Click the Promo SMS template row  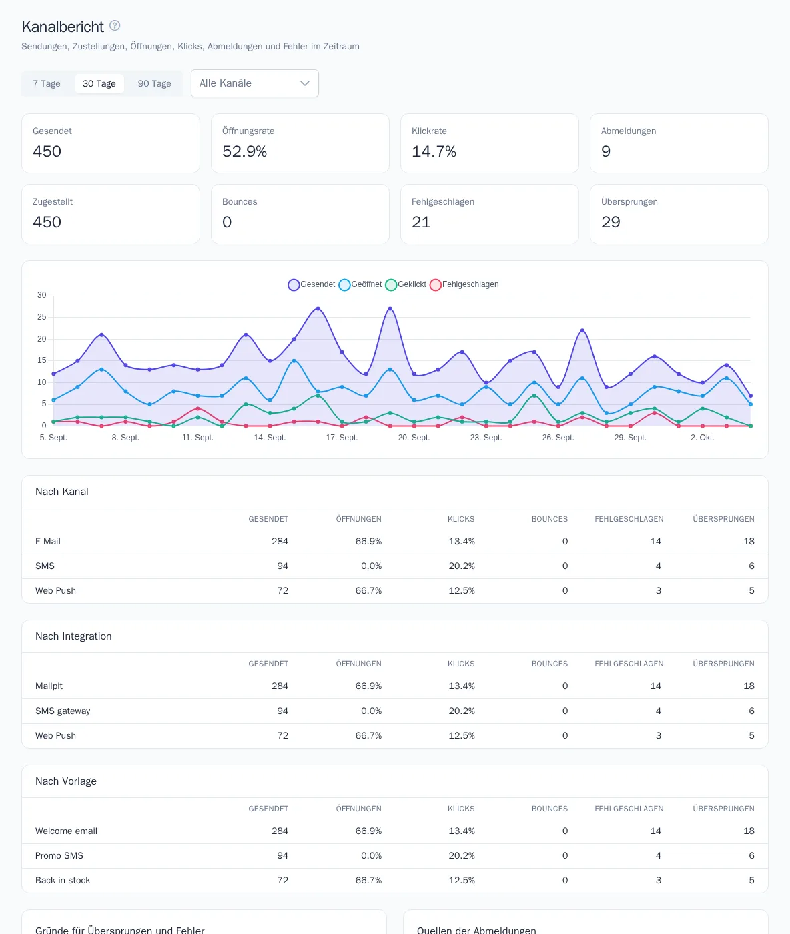395,856
